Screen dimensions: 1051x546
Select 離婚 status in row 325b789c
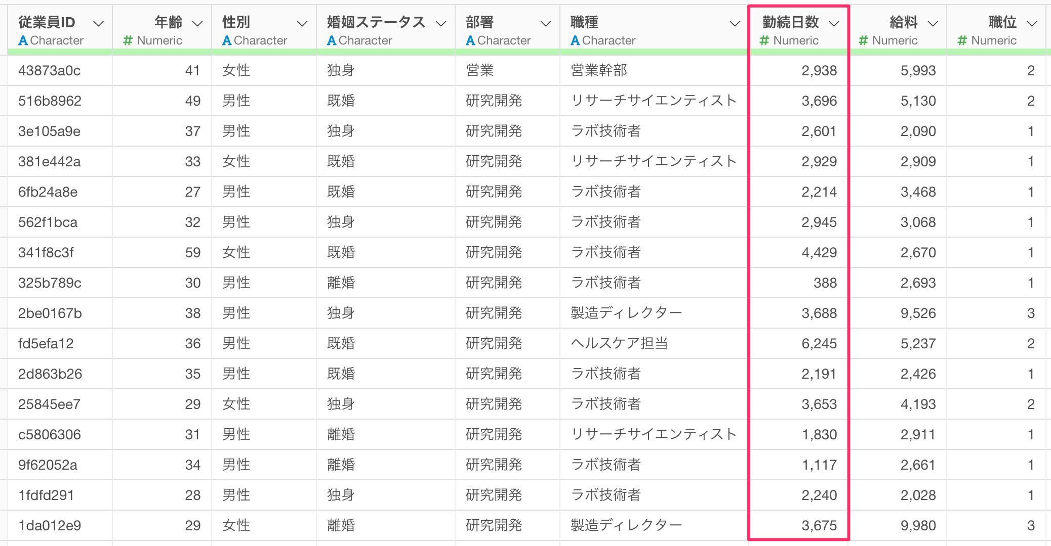tap(341, 283)
